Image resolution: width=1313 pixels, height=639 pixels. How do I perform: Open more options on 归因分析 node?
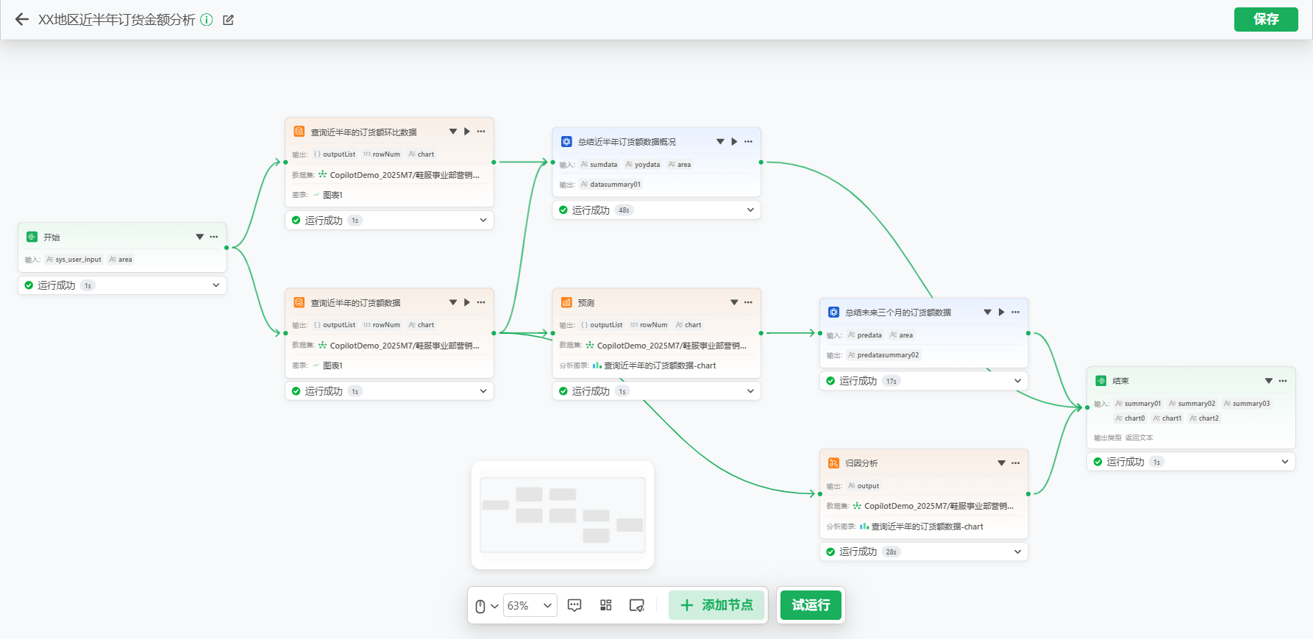(1016, 463)
